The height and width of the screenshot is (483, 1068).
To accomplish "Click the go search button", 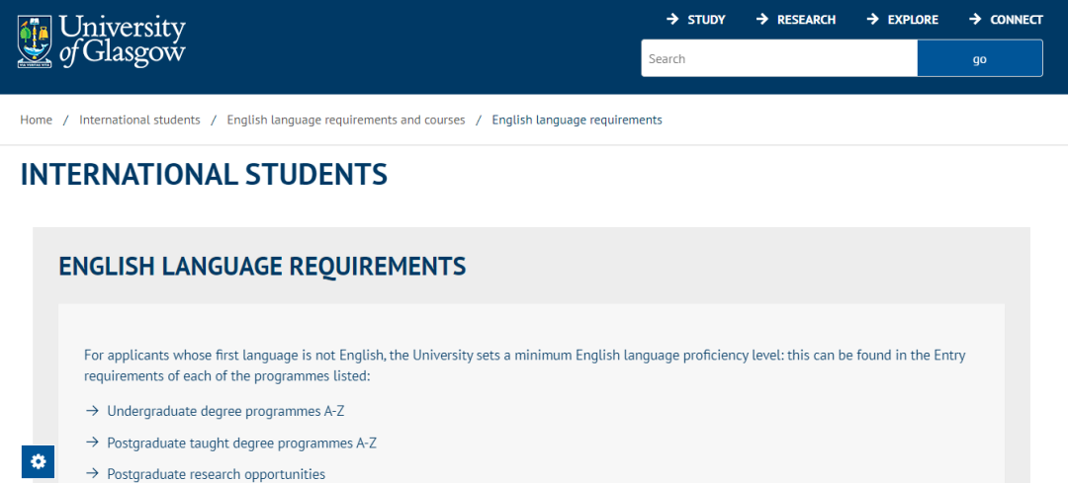I will tap(979, 58).
